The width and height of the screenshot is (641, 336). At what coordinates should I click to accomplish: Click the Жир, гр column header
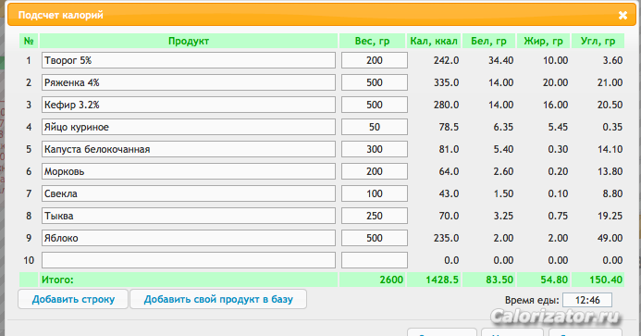(543, 41)
